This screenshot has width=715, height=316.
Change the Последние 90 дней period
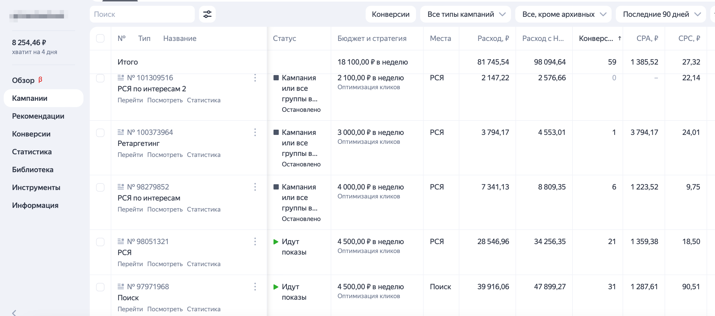click(x=661, y=14)
